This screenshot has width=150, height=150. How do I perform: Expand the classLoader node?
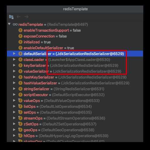(x=14, y=59)
